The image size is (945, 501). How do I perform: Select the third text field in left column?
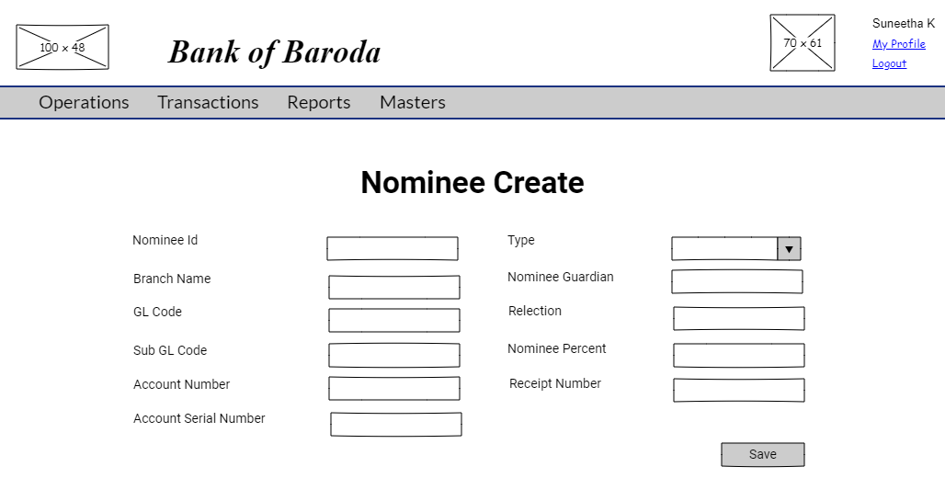(393, 321)
